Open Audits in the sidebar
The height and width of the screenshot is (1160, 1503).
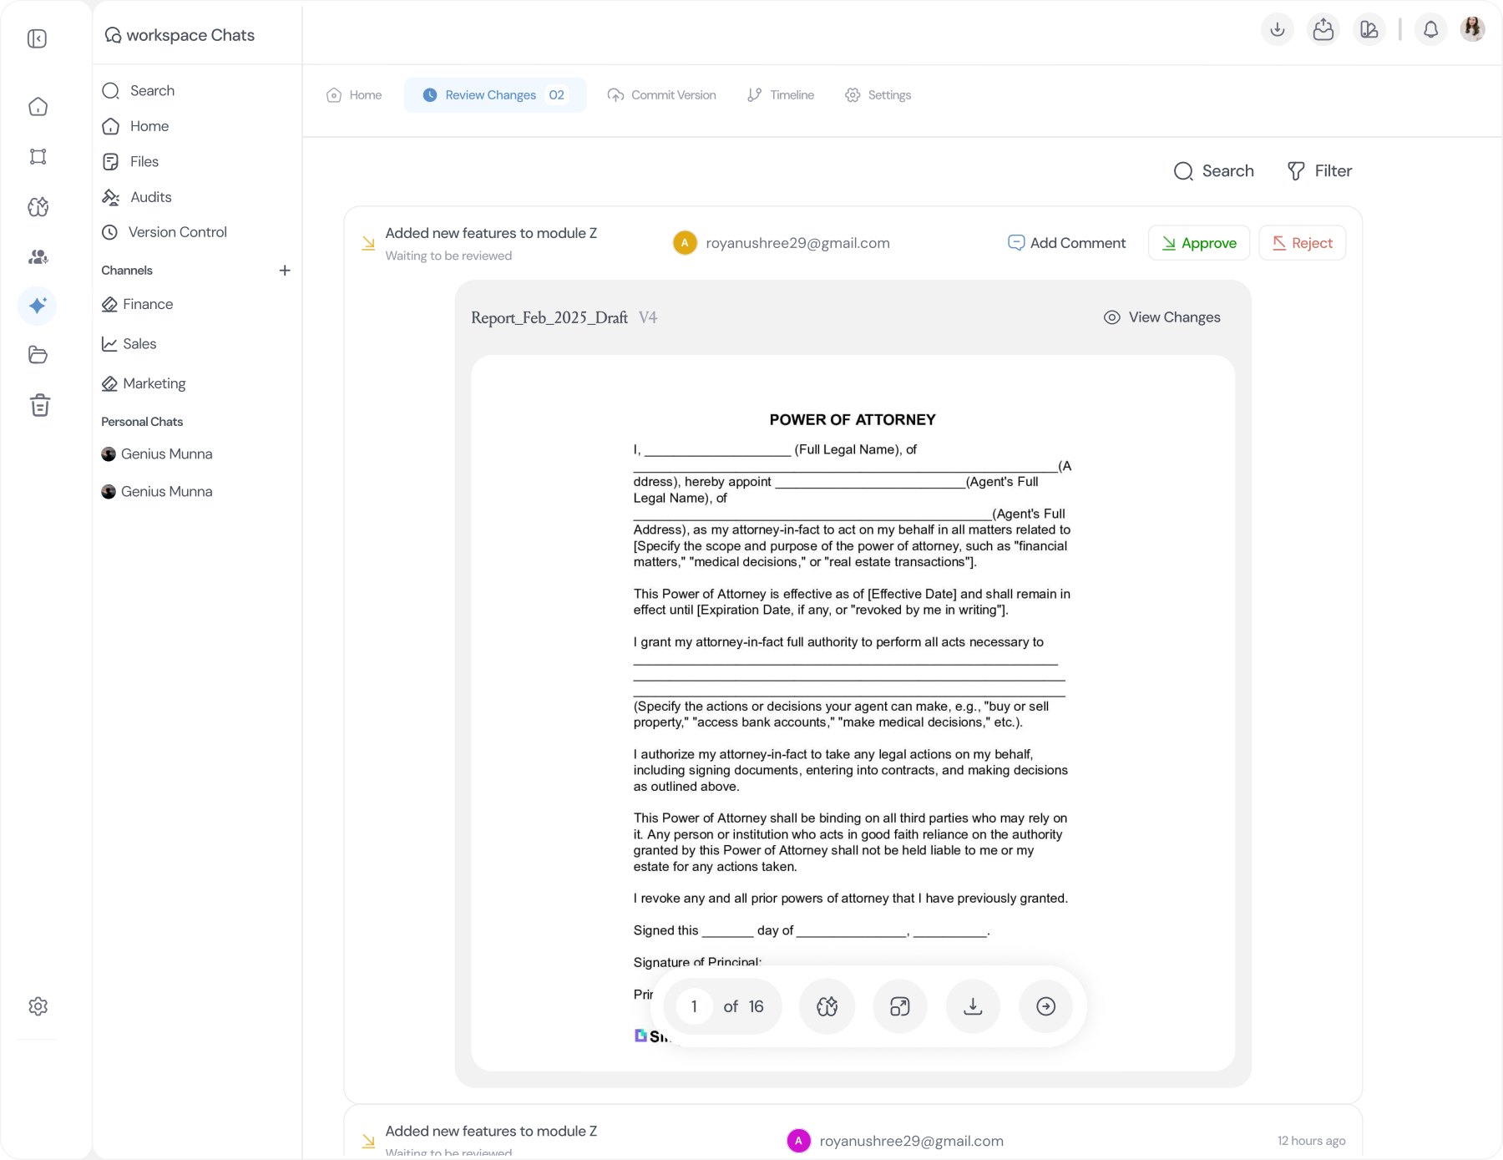point(137,197)
